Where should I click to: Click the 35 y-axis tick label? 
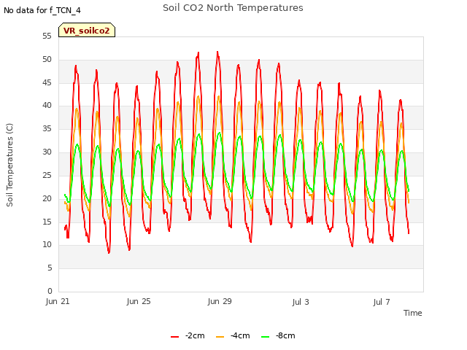47,129
